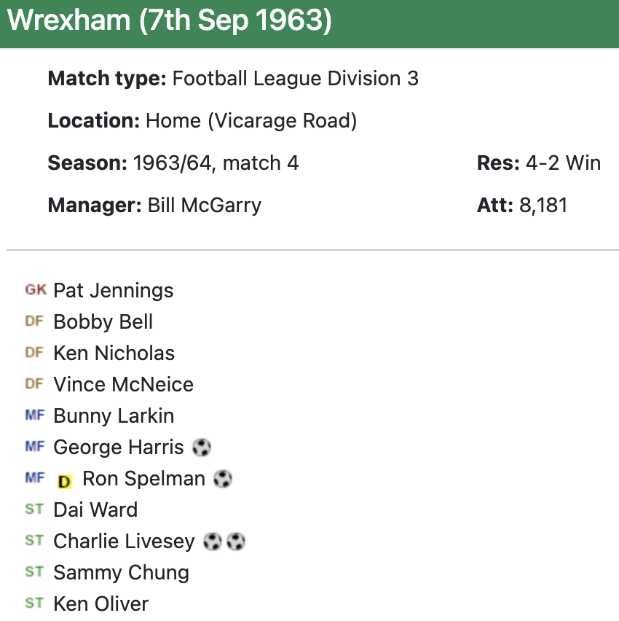Screen dimensions: 619x621
Task: Click the MF icon beside Bunny Larkin
Action: tap(34, 415)
